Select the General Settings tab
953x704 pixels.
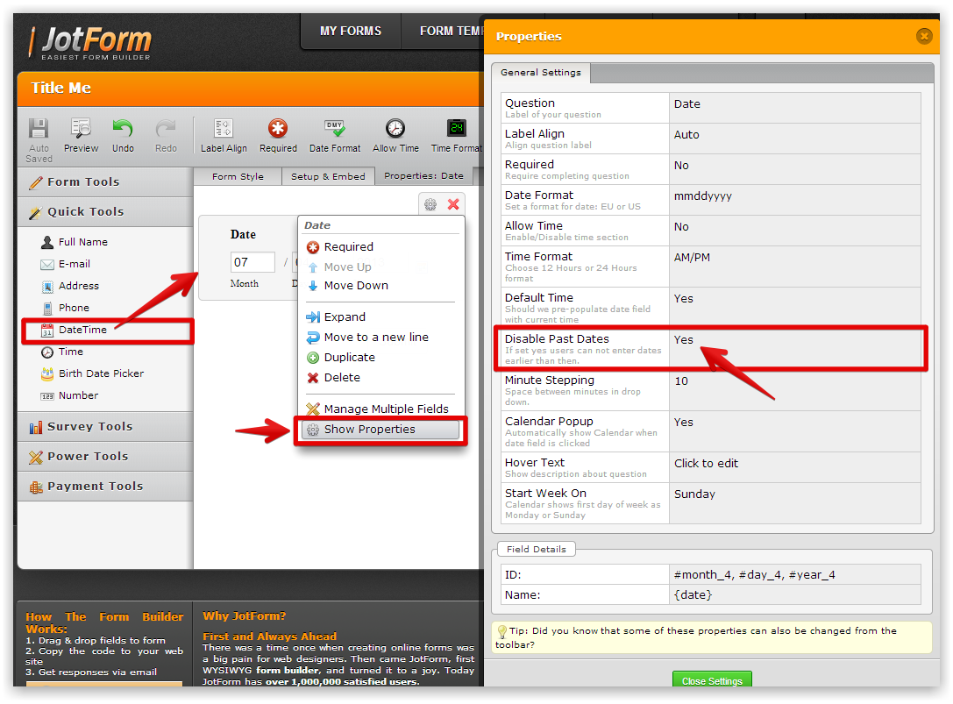541,73
